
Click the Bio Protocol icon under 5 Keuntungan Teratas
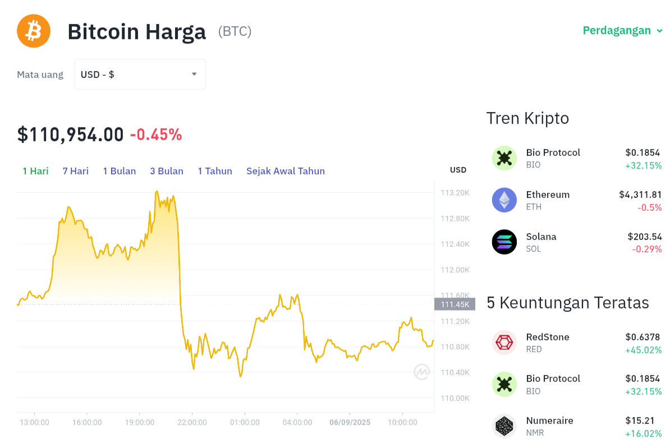coord(504,384)
